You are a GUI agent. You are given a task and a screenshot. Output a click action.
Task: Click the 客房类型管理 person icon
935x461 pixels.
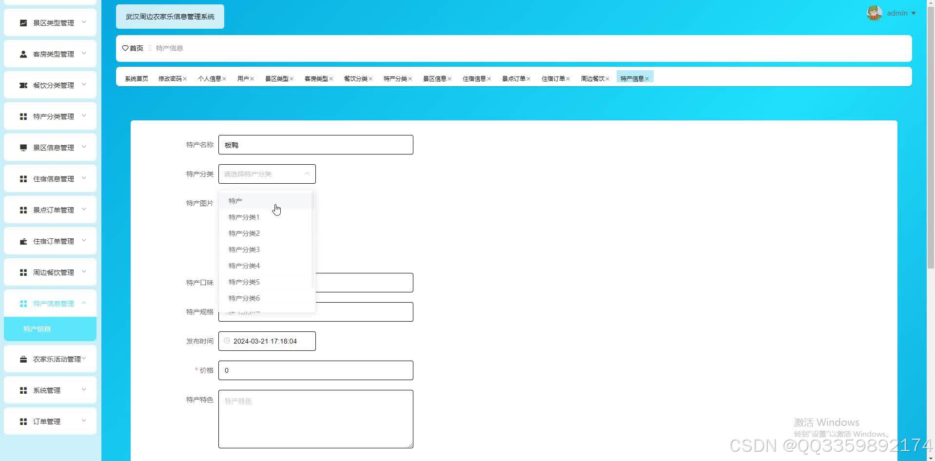[23, 54]
